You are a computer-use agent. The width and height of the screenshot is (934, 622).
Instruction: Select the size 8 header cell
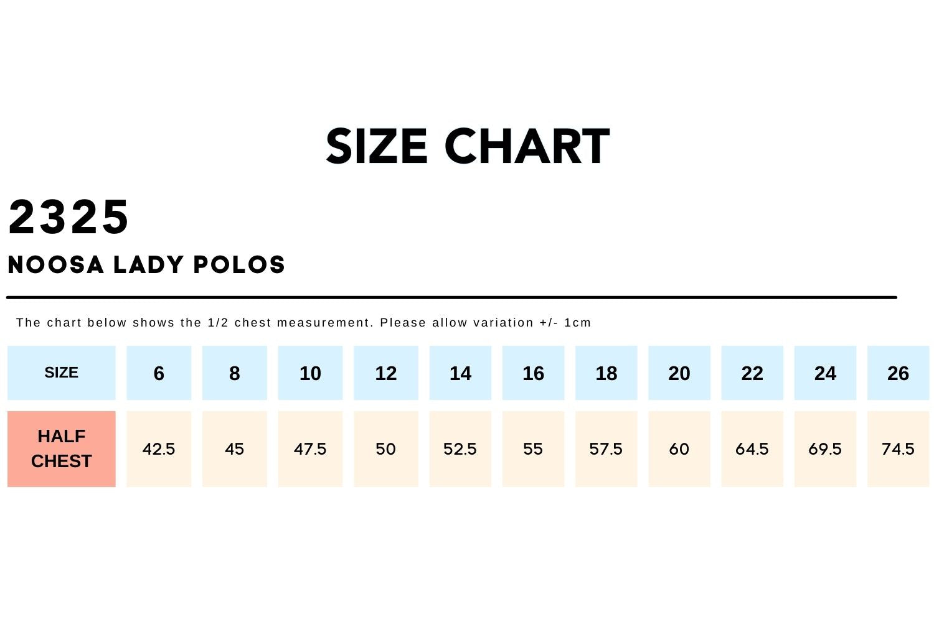click(x=234, y=373)
